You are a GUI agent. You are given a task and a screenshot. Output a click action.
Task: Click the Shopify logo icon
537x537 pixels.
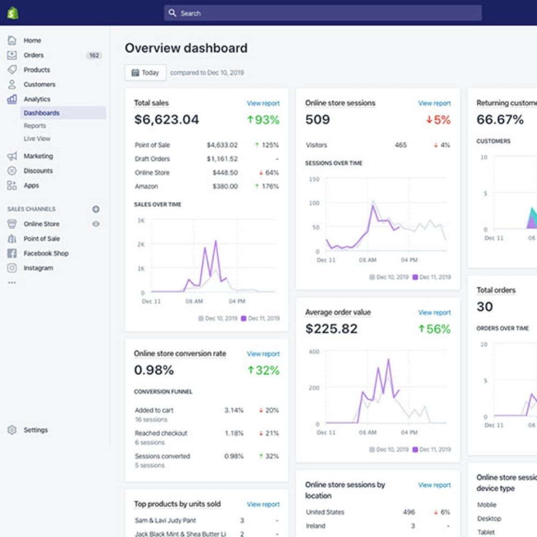(x=12, y=13)
